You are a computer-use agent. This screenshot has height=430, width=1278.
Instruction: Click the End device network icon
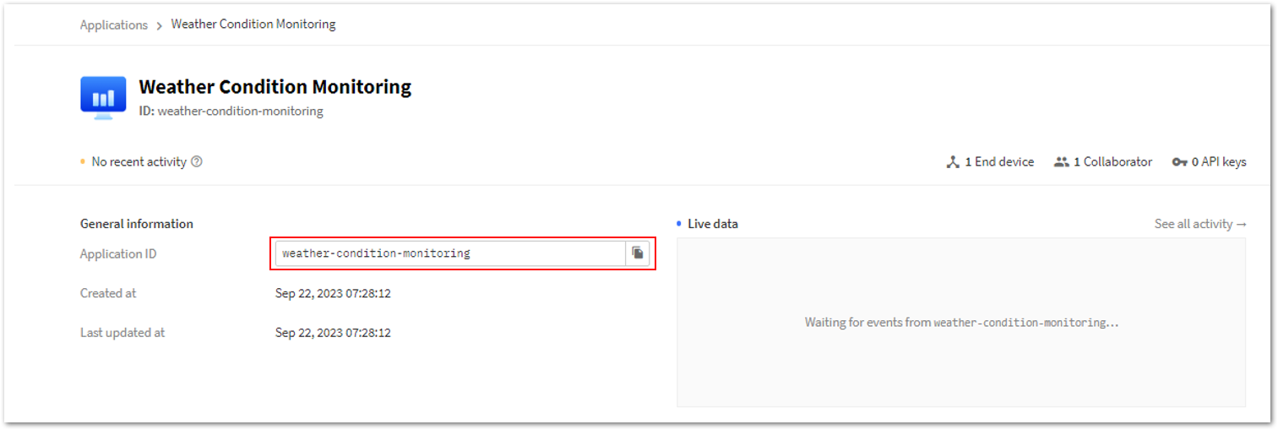[953, 162]
